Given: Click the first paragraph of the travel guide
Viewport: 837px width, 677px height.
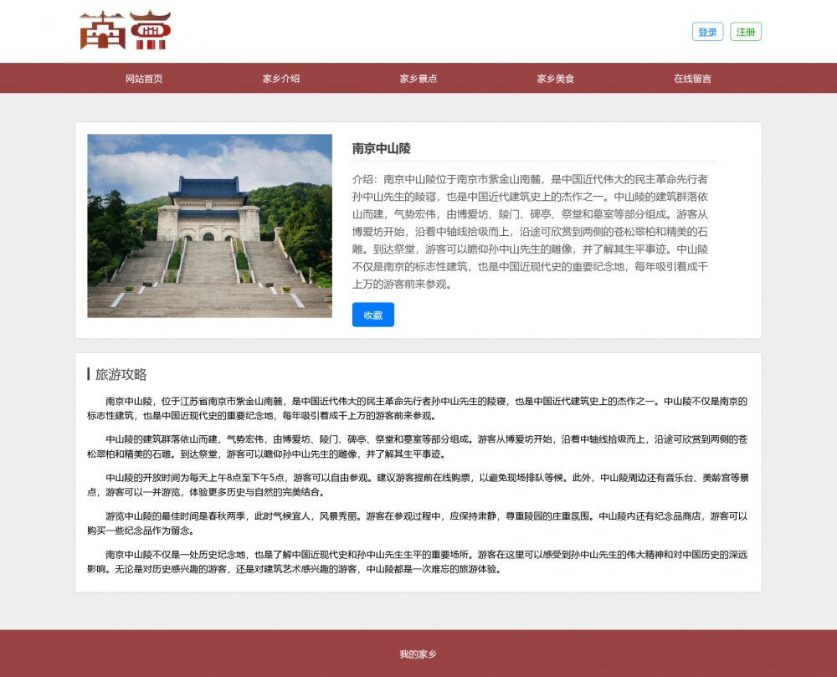Looking at the screenshot, I should point(418,408).
